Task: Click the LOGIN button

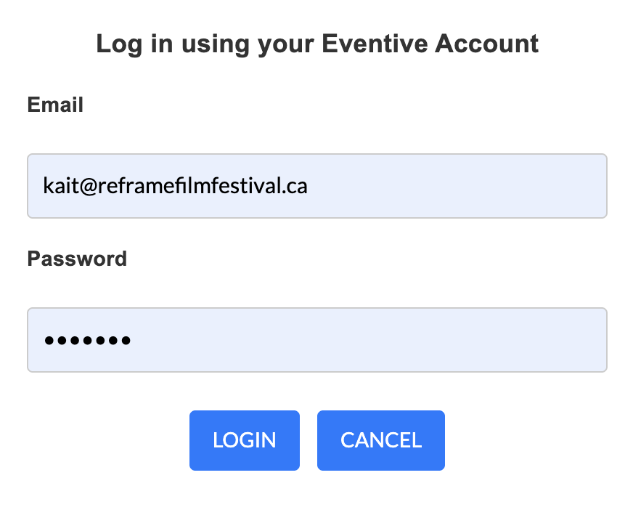Action: click(244, 440)
